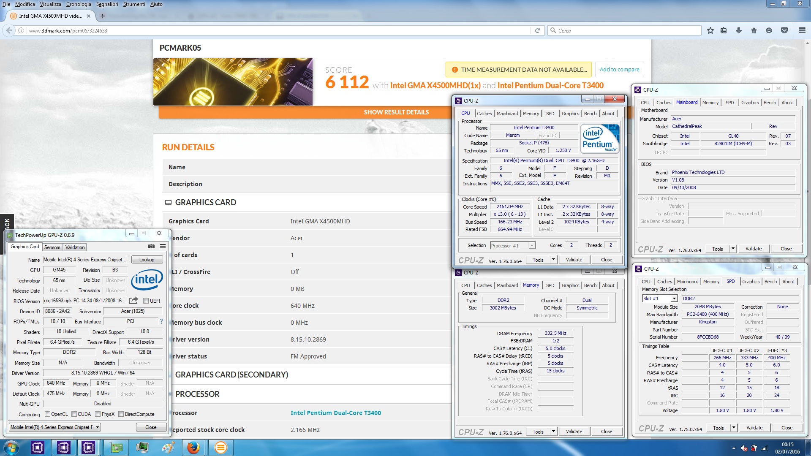Click the BIOS export arrow icon in GPU-Z

click(133, 301)
